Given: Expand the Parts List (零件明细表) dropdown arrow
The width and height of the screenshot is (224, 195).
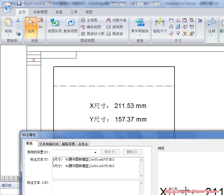Looking at the screenshot, I should (140, 35).
